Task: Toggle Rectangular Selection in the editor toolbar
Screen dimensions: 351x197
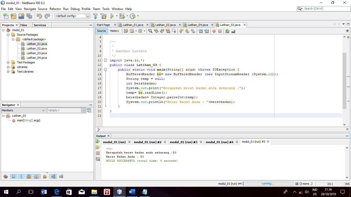Action: click(x=174, y=31)
